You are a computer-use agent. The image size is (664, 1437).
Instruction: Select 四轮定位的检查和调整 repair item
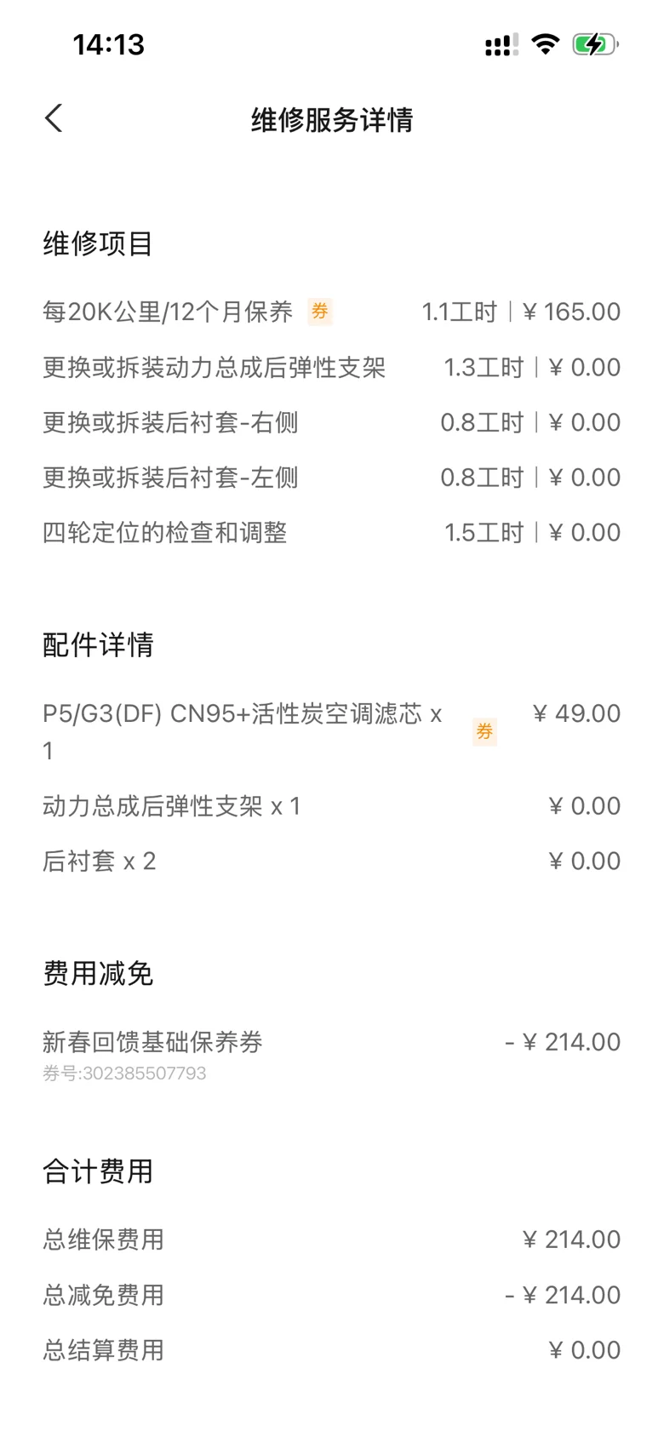(x=165, y=533)
